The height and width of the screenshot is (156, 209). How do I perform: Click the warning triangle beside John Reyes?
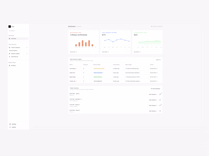[x=76, y=69]
